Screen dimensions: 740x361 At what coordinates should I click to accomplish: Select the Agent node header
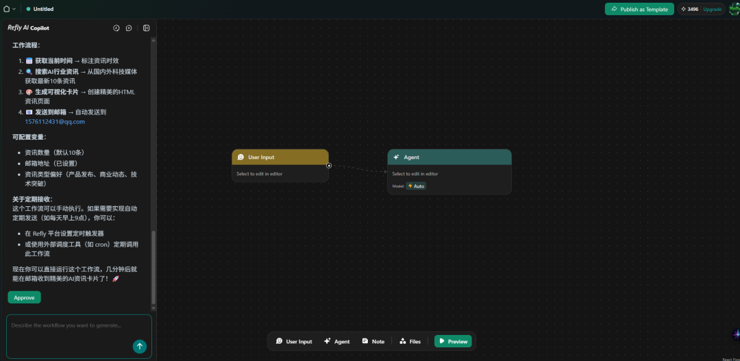[x=449, y=157]
